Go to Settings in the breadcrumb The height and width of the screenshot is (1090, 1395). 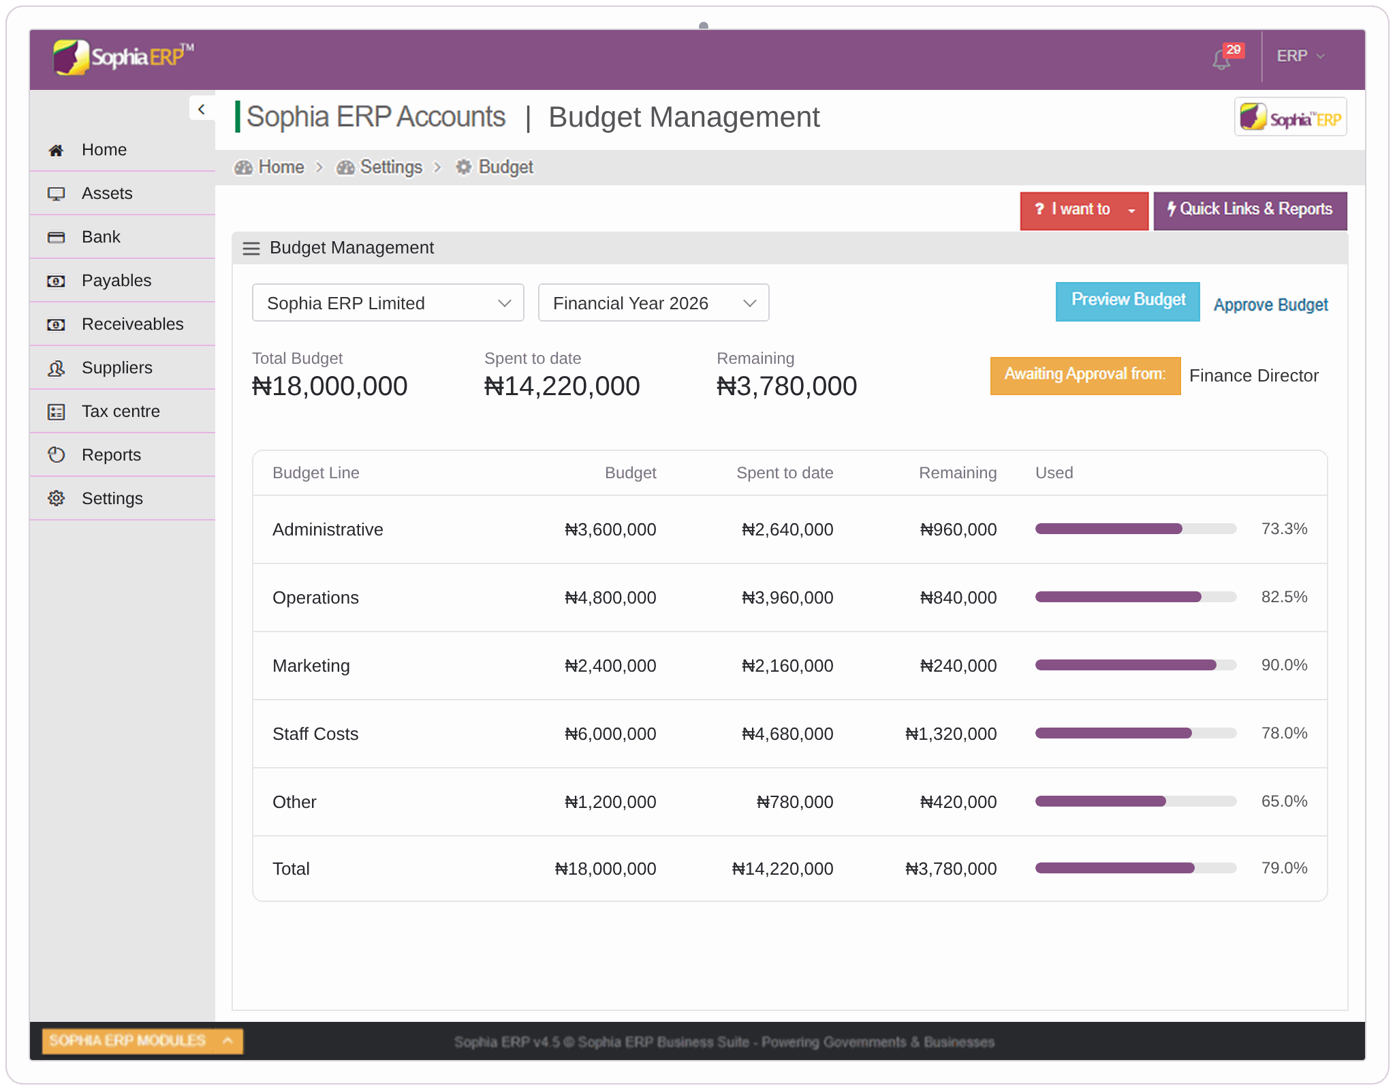click(391, 167)
